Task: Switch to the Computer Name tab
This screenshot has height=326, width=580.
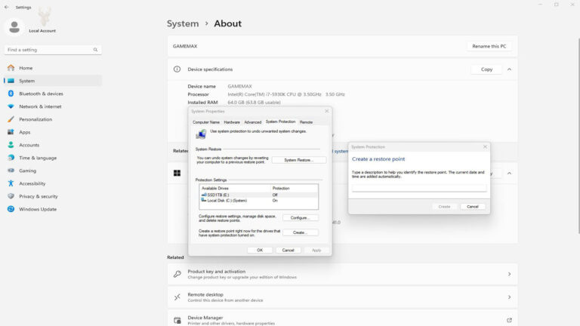Action: point(206,122)
